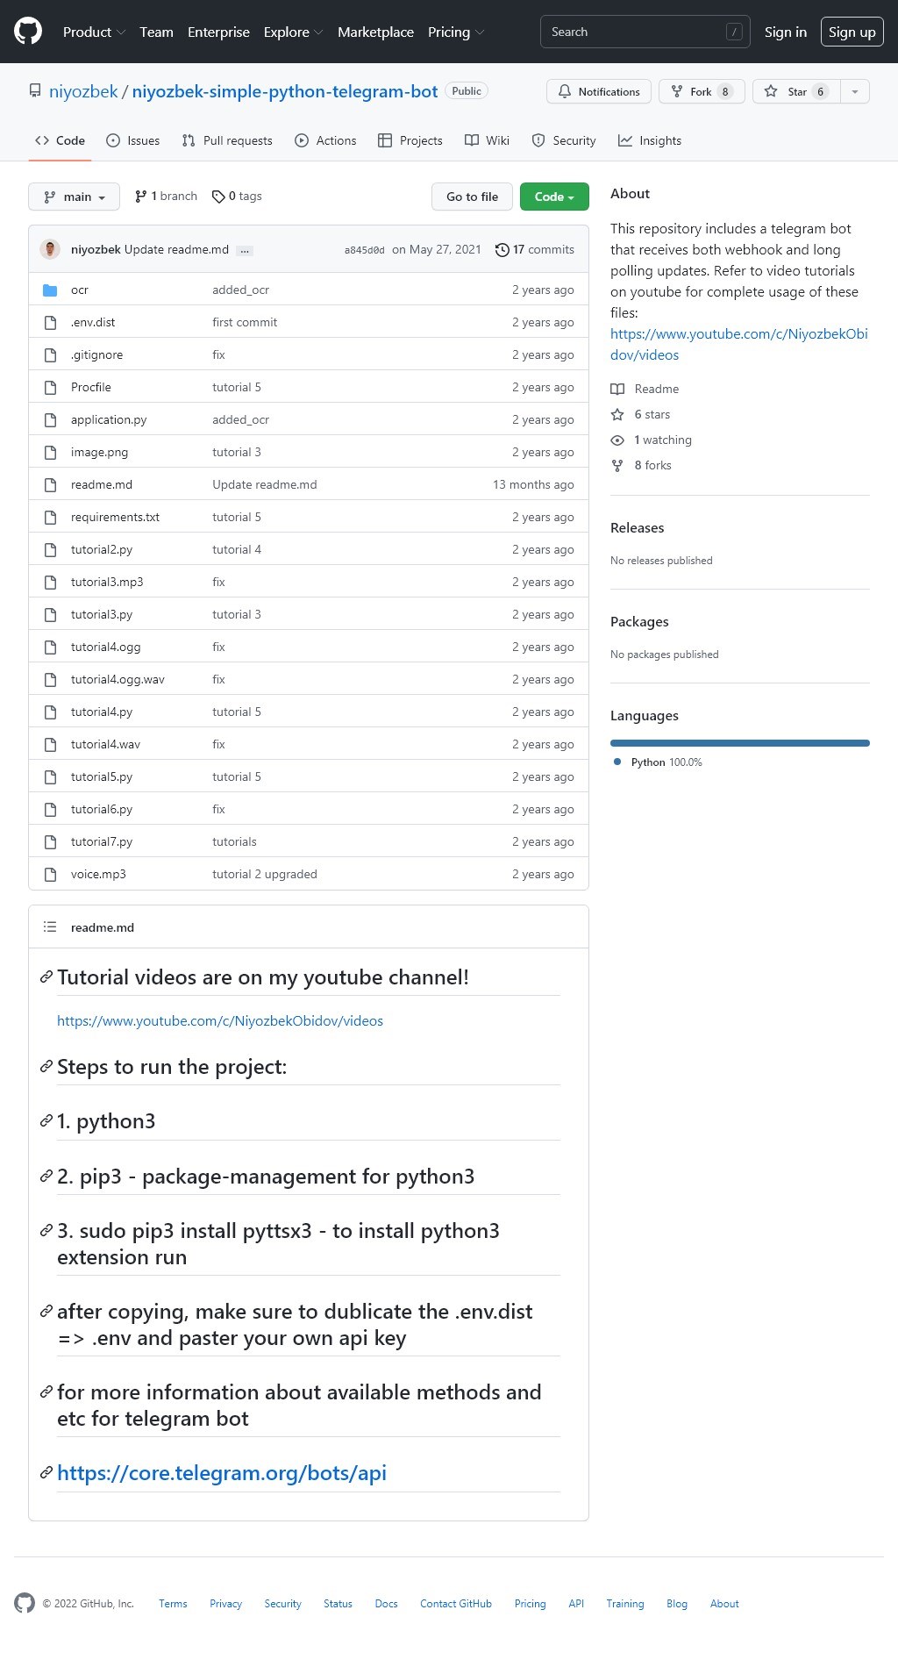Click the author avatar next to niyozbek

pyautogui.click(x=50, y=249)
